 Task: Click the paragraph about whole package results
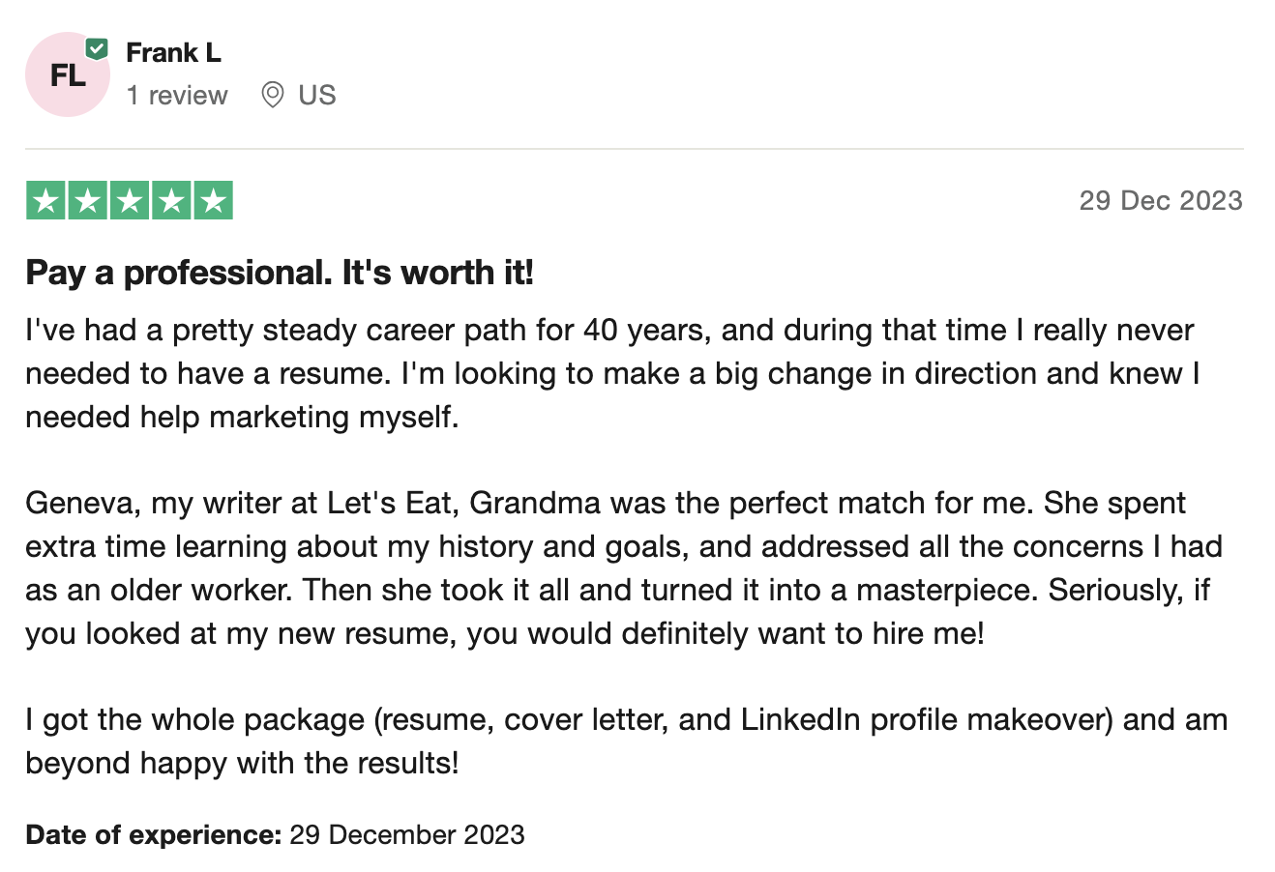tap(627, 741)
